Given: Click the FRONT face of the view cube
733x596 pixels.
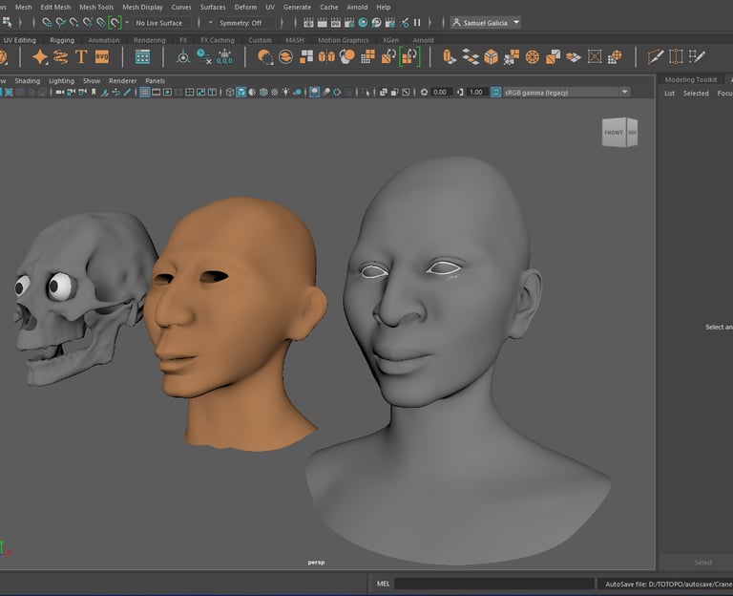Looking at the screenshot, I should pos(614,133).
